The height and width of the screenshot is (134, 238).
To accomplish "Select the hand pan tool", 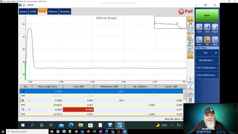I will [x=190, y=25].
